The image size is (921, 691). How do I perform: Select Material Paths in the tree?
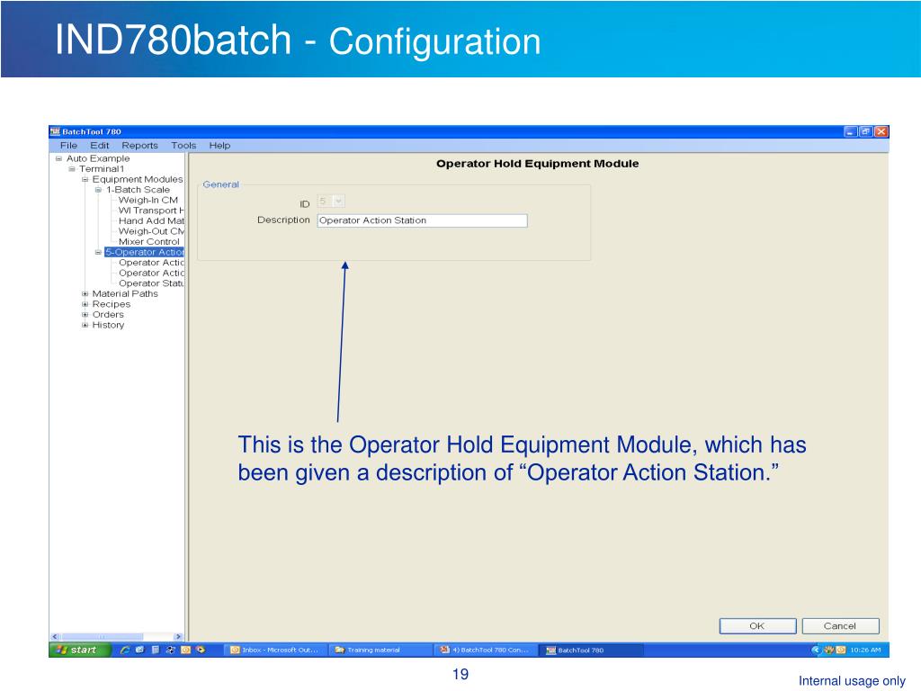[125, 294]
